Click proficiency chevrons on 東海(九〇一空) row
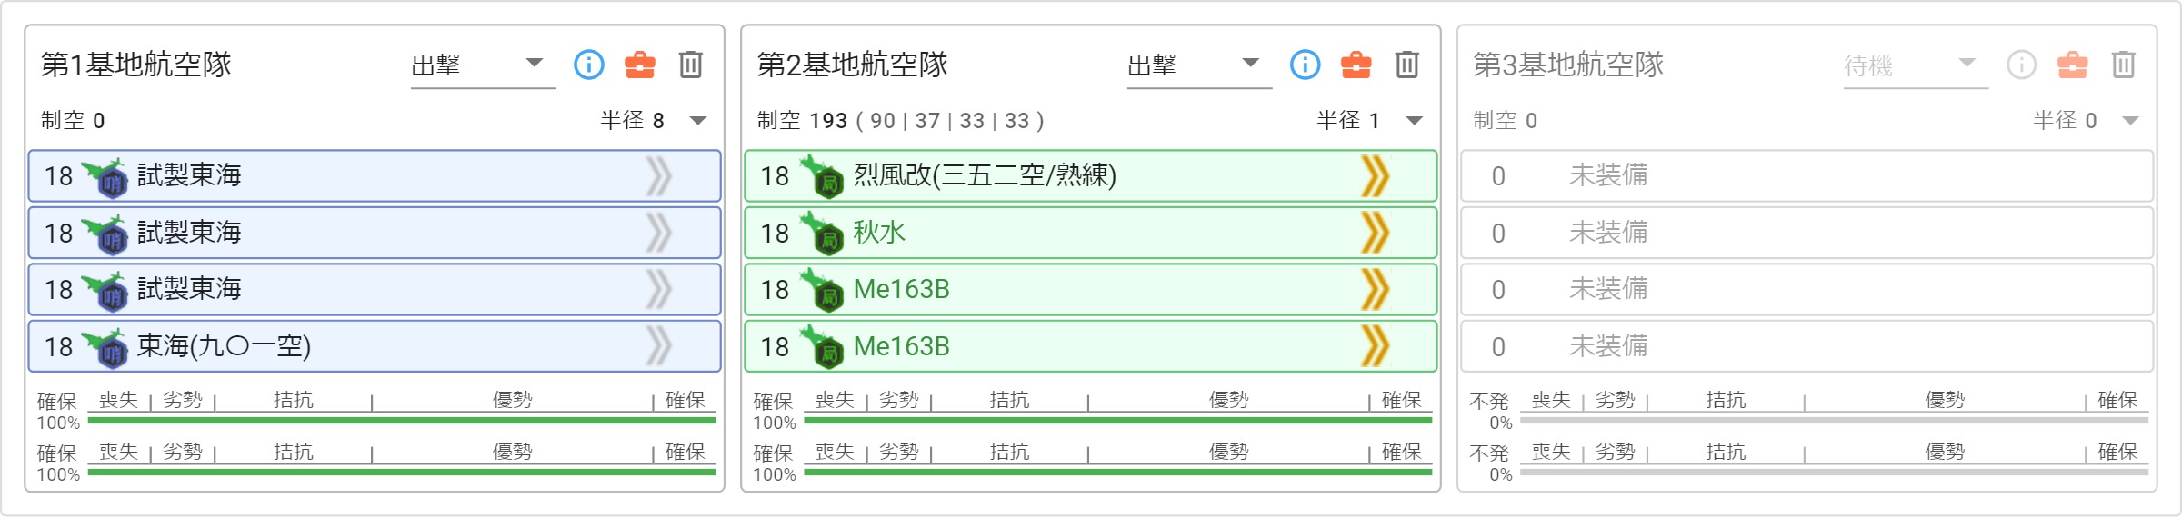2182x518 pixels. click(659, 346)
